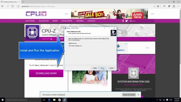
Task: Click the Show all content button
Action: (129, 95)
